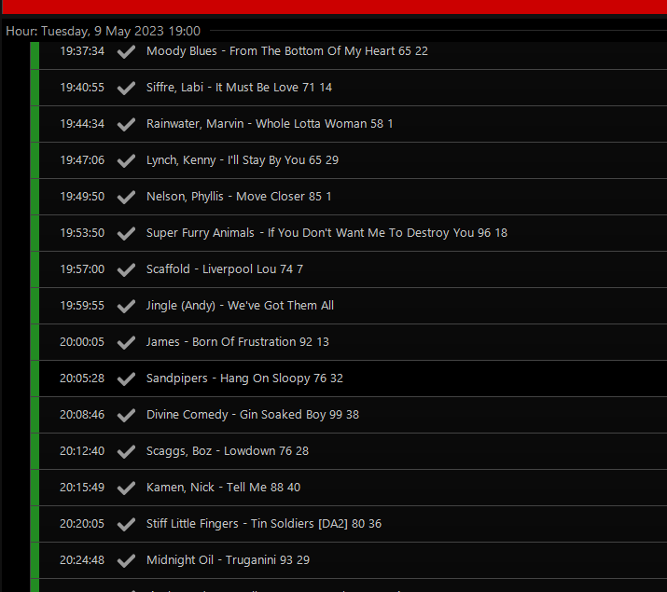Image resolution: width=667 pixels, height=592 pixels.
Task: Click the 19:49:50 start time
Action: tap(82, 197)
